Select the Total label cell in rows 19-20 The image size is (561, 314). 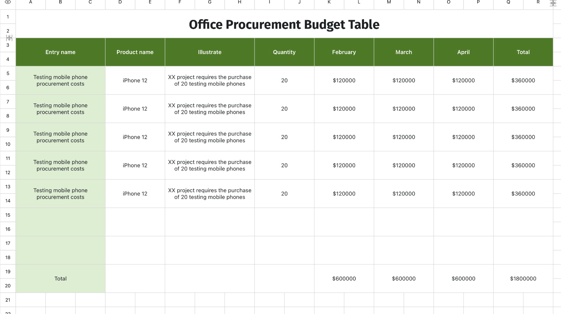[x=61, y=279]
